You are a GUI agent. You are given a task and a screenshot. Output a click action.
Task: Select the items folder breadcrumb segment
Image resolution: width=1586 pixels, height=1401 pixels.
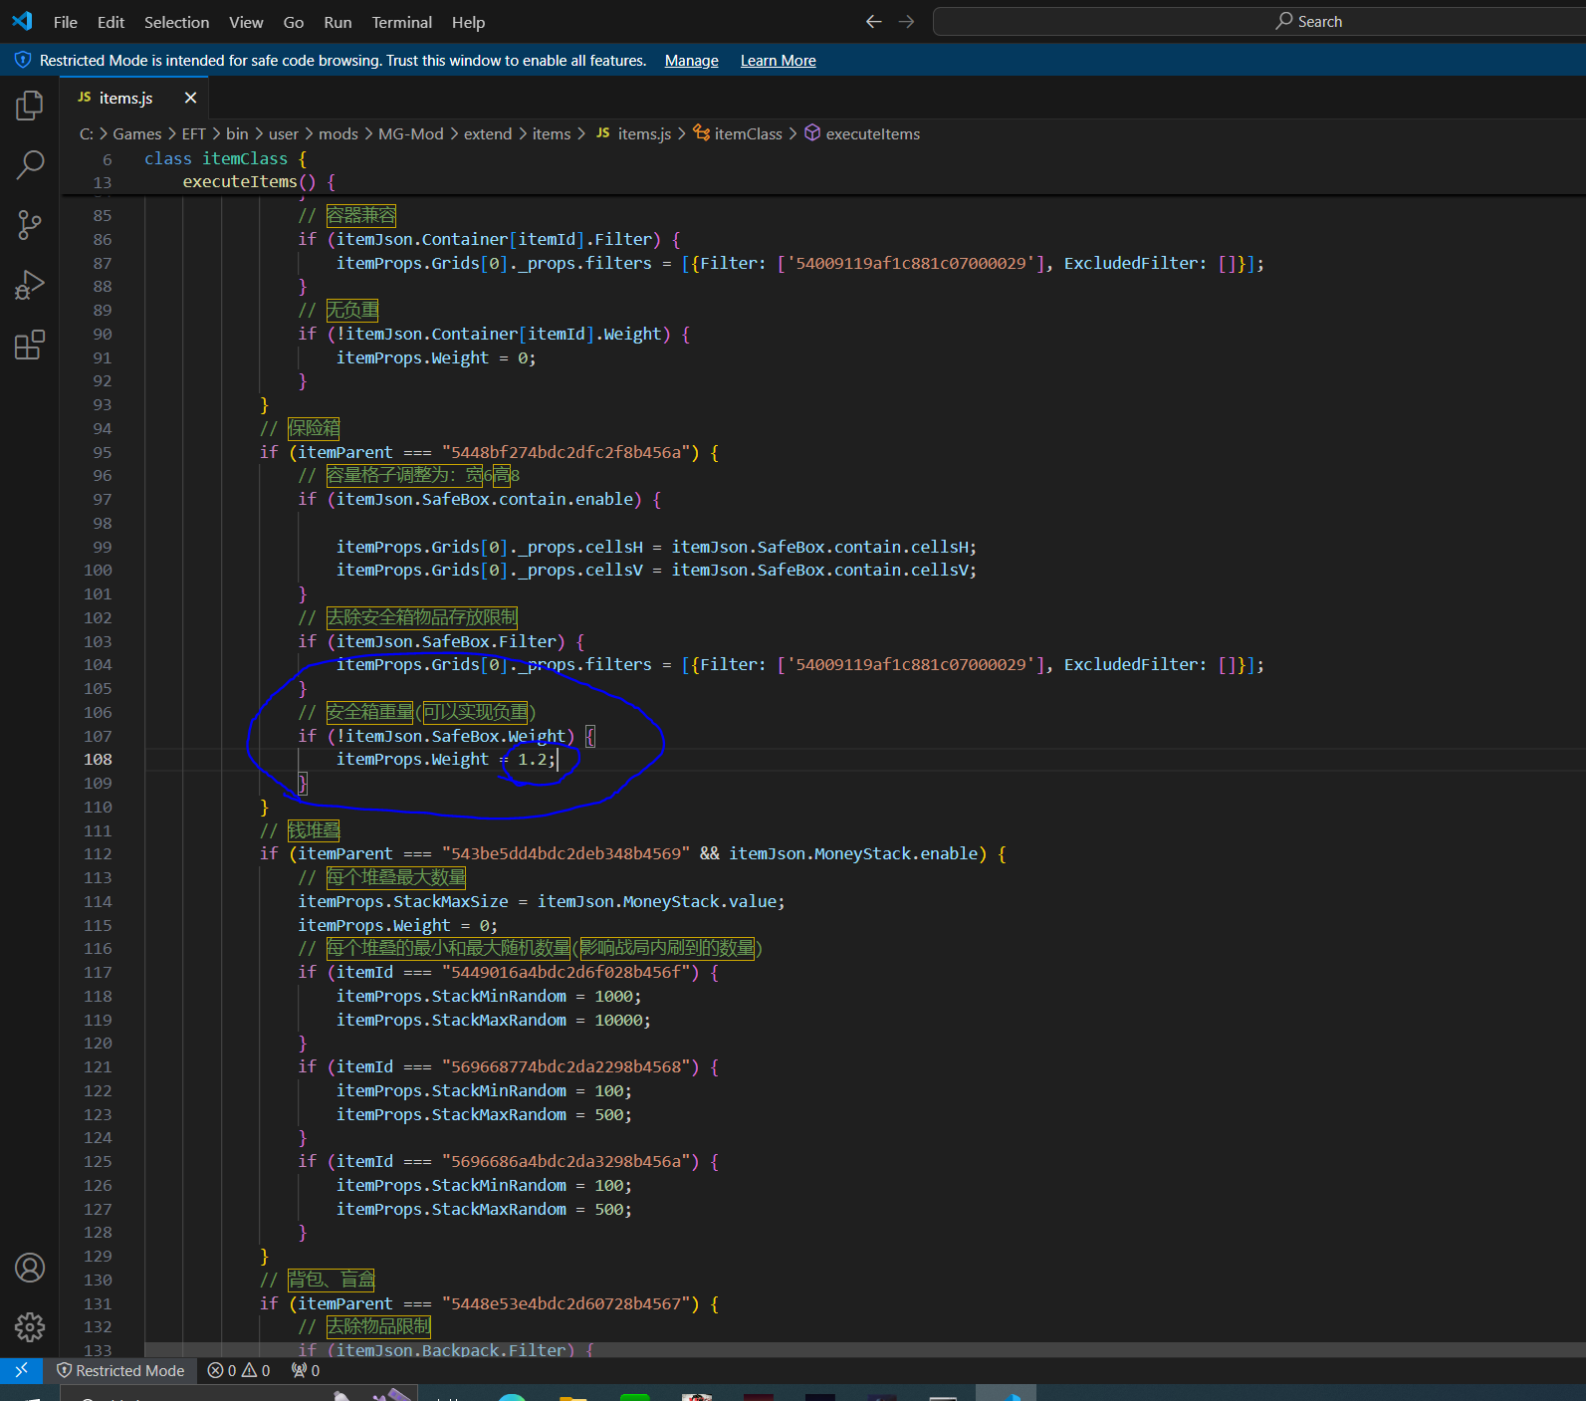[x=552, y=133]
